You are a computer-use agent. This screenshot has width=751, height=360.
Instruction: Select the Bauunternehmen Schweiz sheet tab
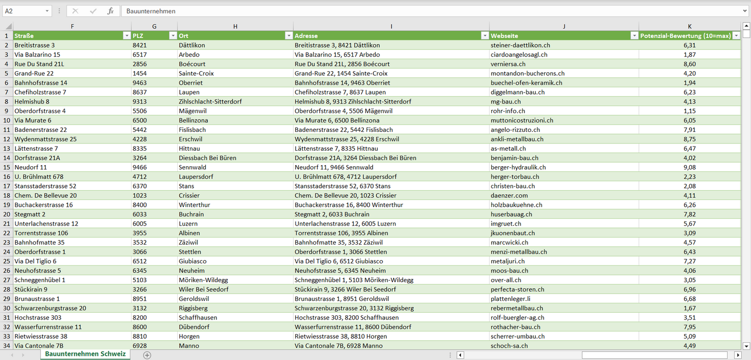pos(85,354)
